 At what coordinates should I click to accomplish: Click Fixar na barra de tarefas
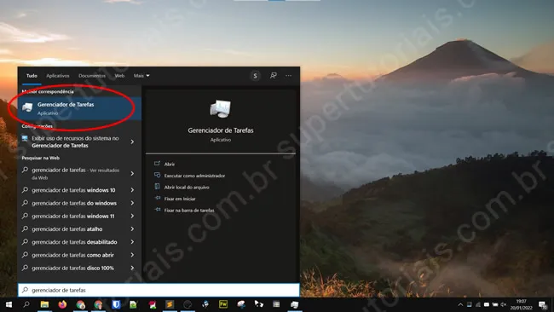tap(189, 211)
